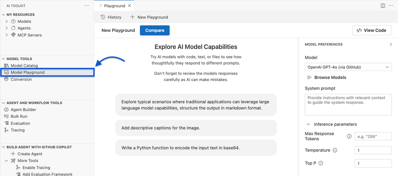
Task: Expand the Models tree node
Action: [7, 22]
